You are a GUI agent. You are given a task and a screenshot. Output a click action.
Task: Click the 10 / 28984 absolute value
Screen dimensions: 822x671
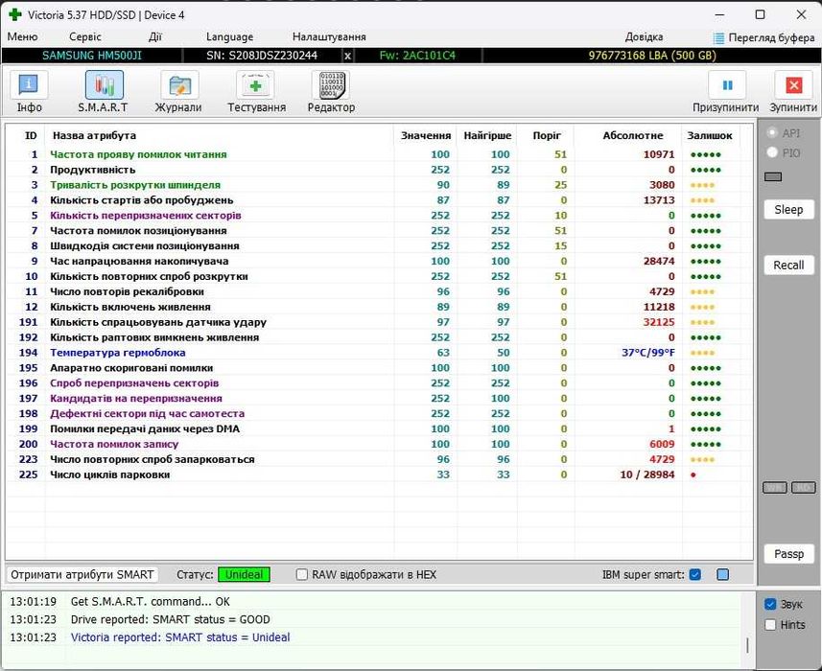coord(646,474)
